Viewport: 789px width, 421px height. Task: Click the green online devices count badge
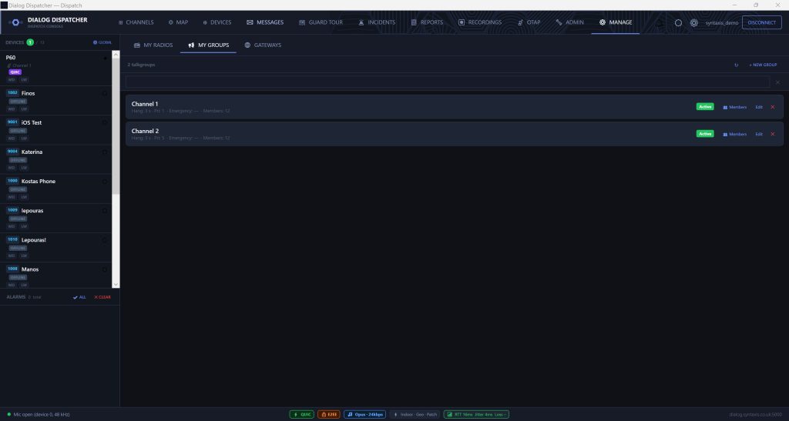[30, 42]
